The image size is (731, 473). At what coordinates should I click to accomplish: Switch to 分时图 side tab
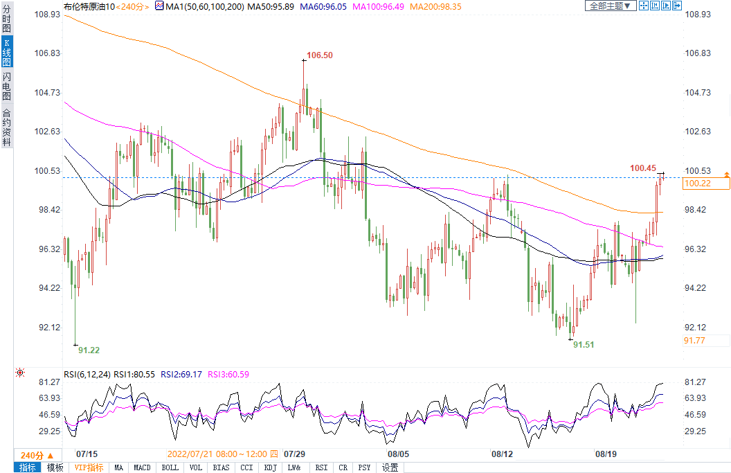(x=7, y=21)
